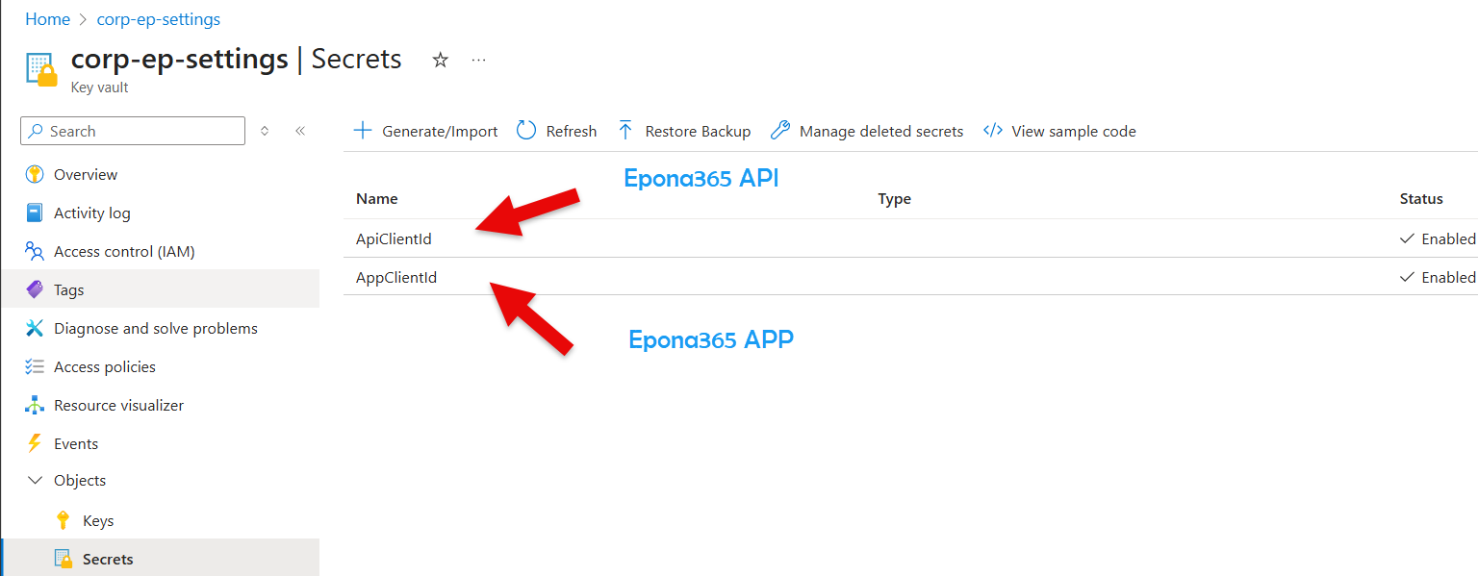The width and height of the screenshot is (1478, 576).
Task: Click the Generate/Import plus icon
Action: [x=363, y=131]
